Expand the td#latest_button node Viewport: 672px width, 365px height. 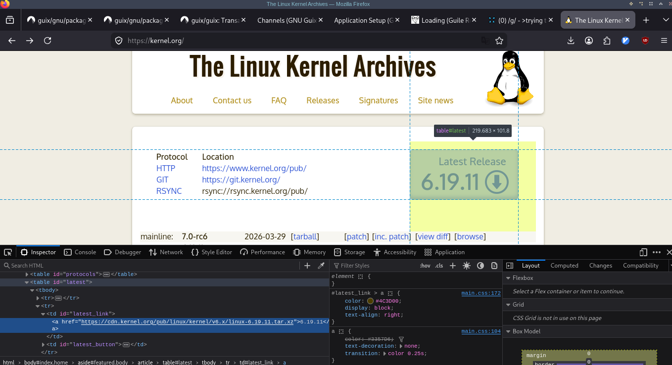tap(44, 344)
